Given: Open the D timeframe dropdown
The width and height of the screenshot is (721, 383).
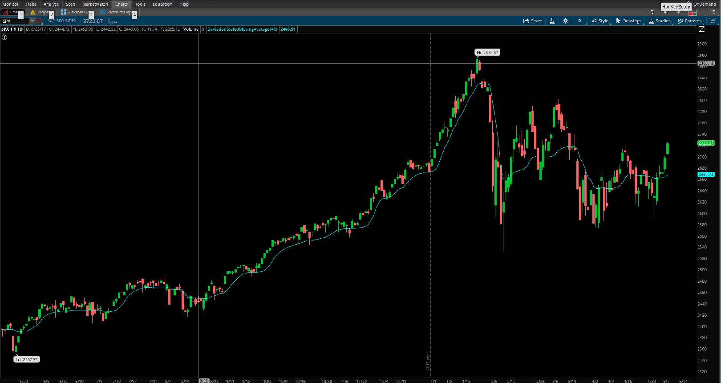Looking at the screenshot, I should (579, 21).
